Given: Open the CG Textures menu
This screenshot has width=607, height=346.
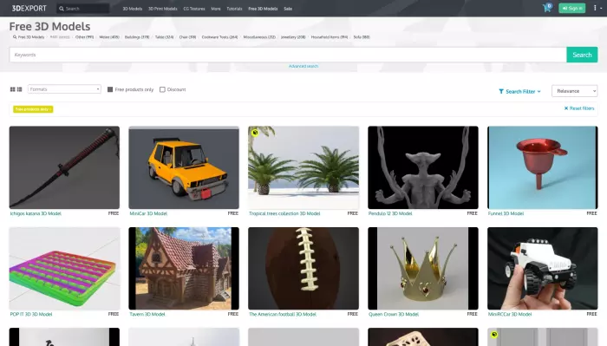Looking at the screenshot, I should click(194, 9).
